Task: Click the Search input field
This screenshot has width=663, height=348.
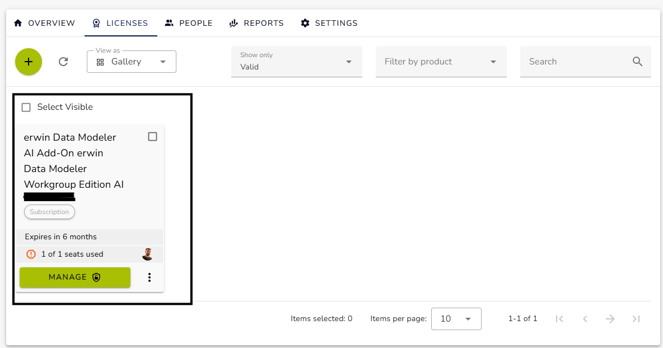Action: [x=586, y=62]
